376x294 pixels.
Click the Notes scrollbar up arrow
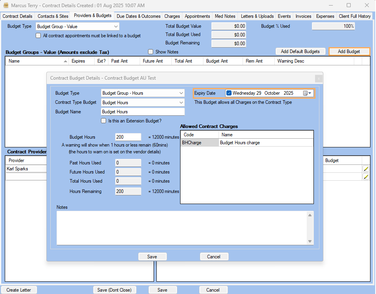tap(310, 215)
